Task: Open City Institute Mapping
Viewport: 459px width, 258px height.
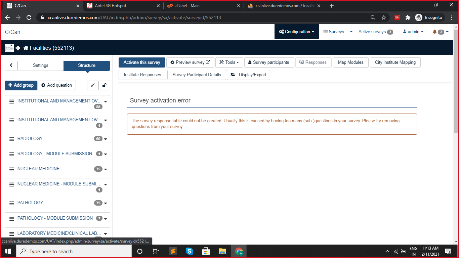Action: coord(395,62)
